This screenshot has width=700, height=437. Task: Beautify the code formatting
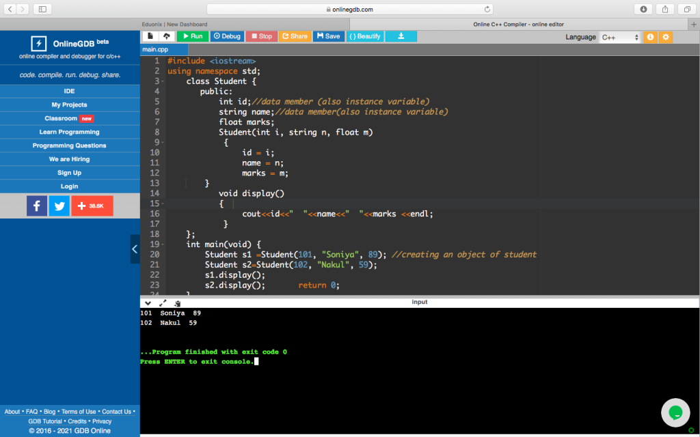click(x=364, y=36)
